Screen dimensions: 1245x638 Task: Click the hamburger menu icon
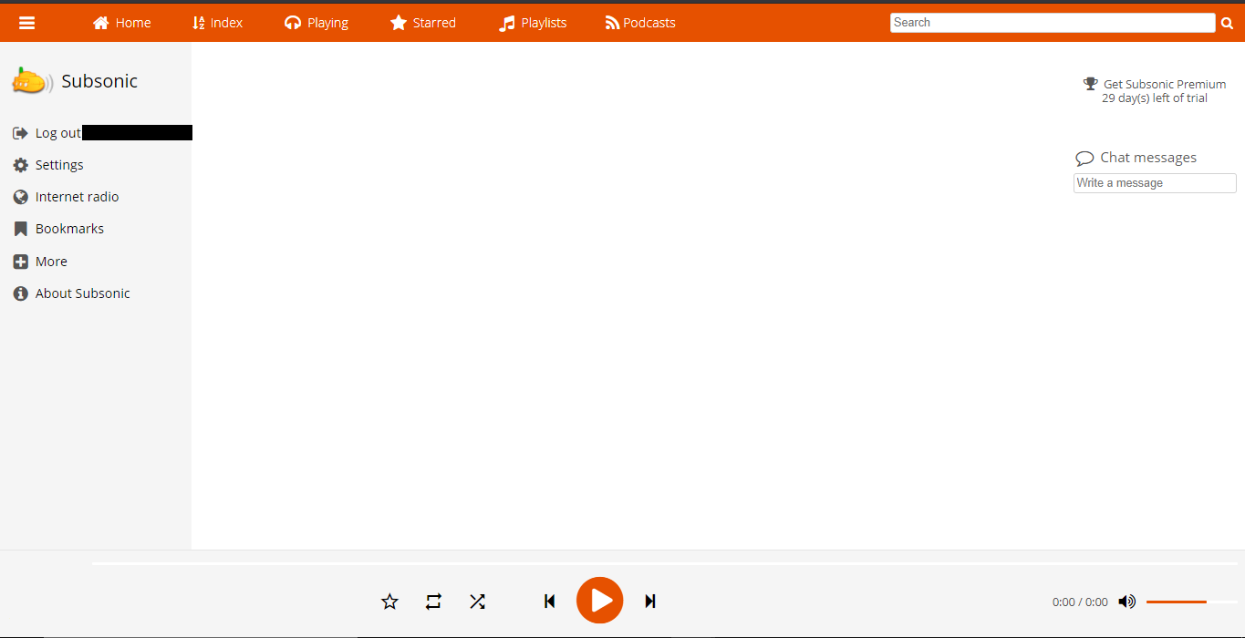pos(27,23)
